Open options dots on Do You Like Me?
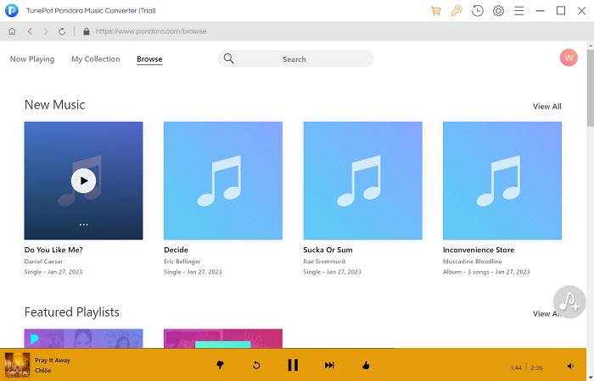The height and width of the screenshot is (381, 594). pos(83,224)
